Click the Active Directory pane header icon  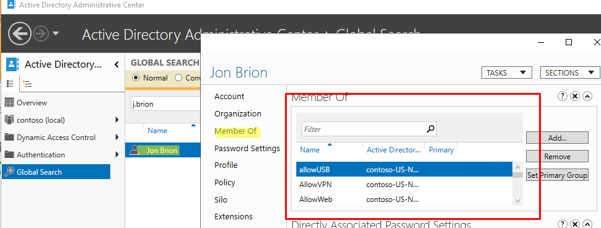coord(12,64)
